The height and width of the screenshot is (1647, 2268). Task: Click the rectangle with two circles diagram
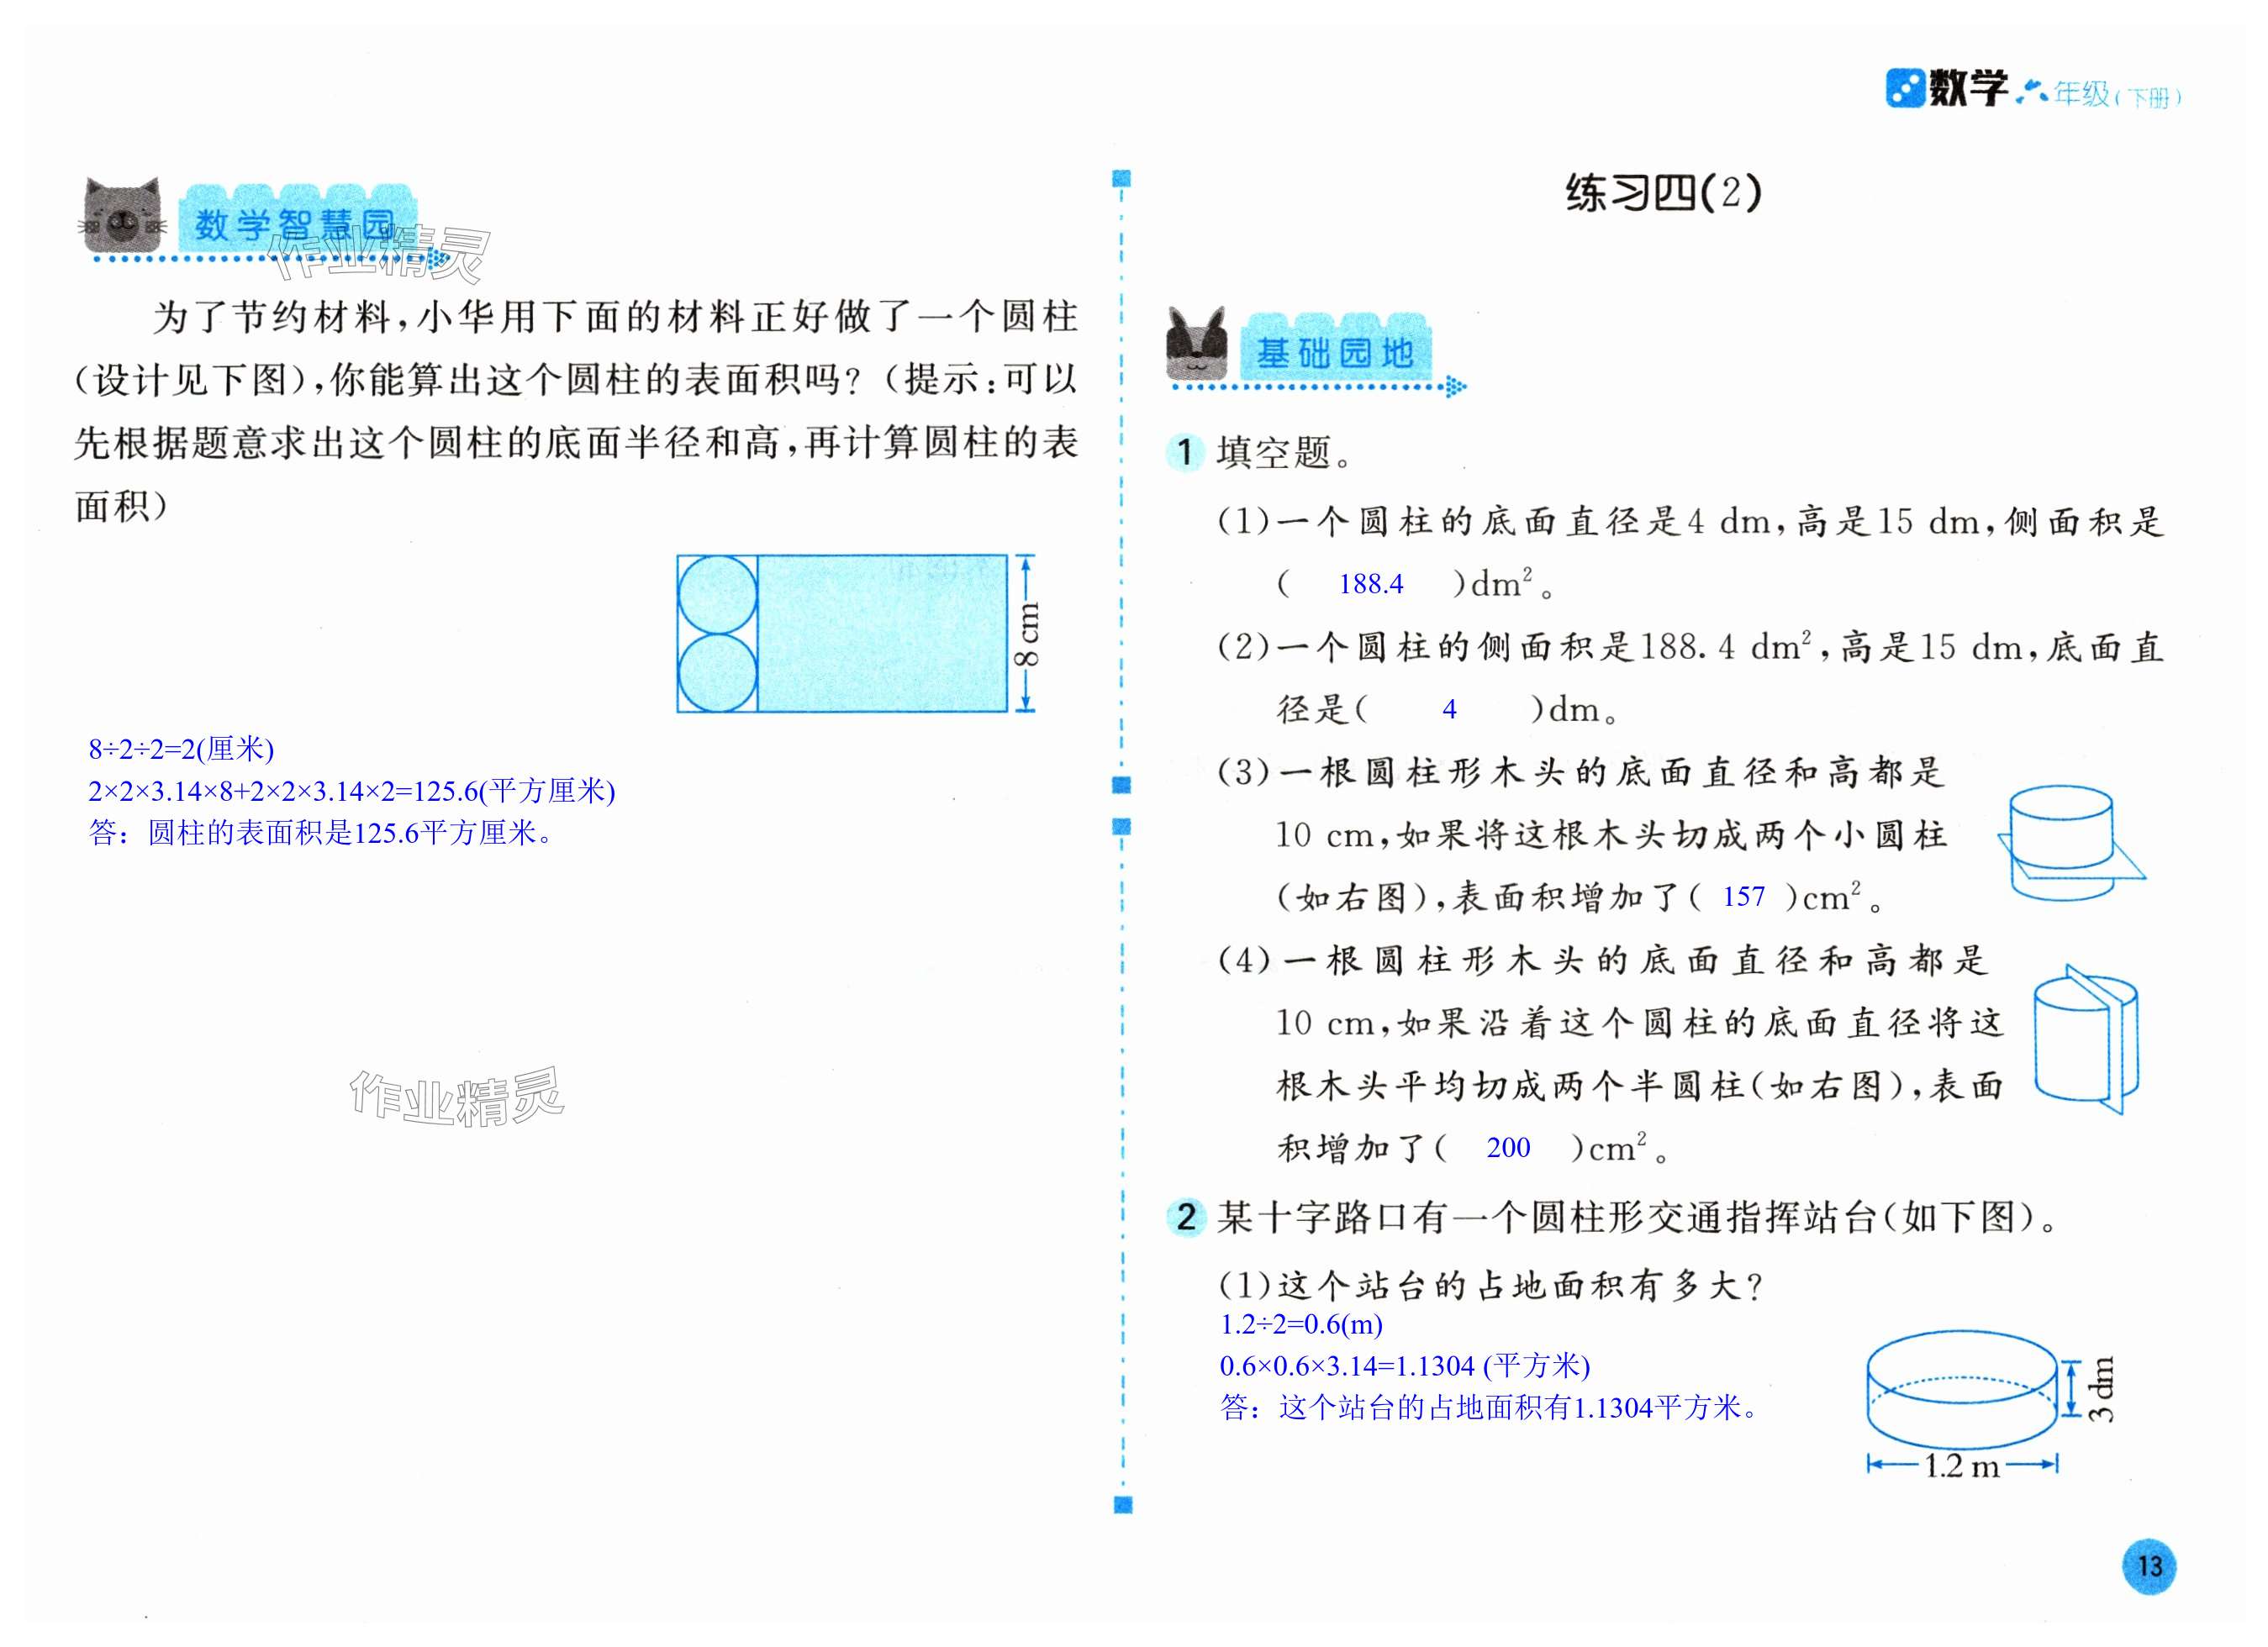pos(841,633)
